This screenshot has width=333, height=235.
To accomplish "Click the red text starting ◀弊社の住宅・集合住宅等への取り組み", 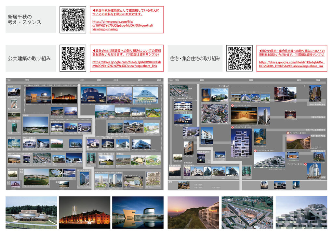I will point(292,53).
